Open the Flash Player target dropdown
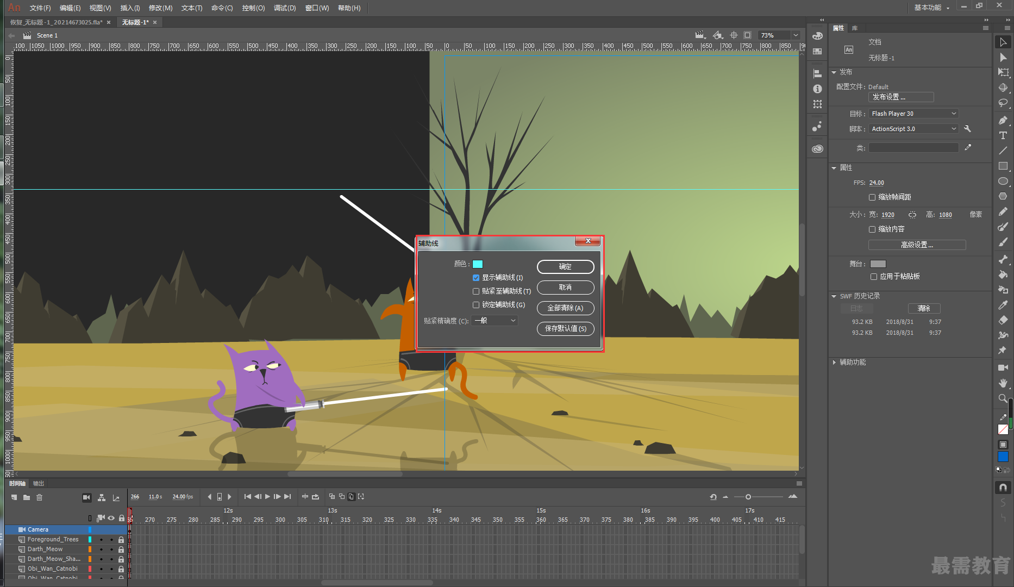Viewport: 1014px width, 587px height. point(913,114)
